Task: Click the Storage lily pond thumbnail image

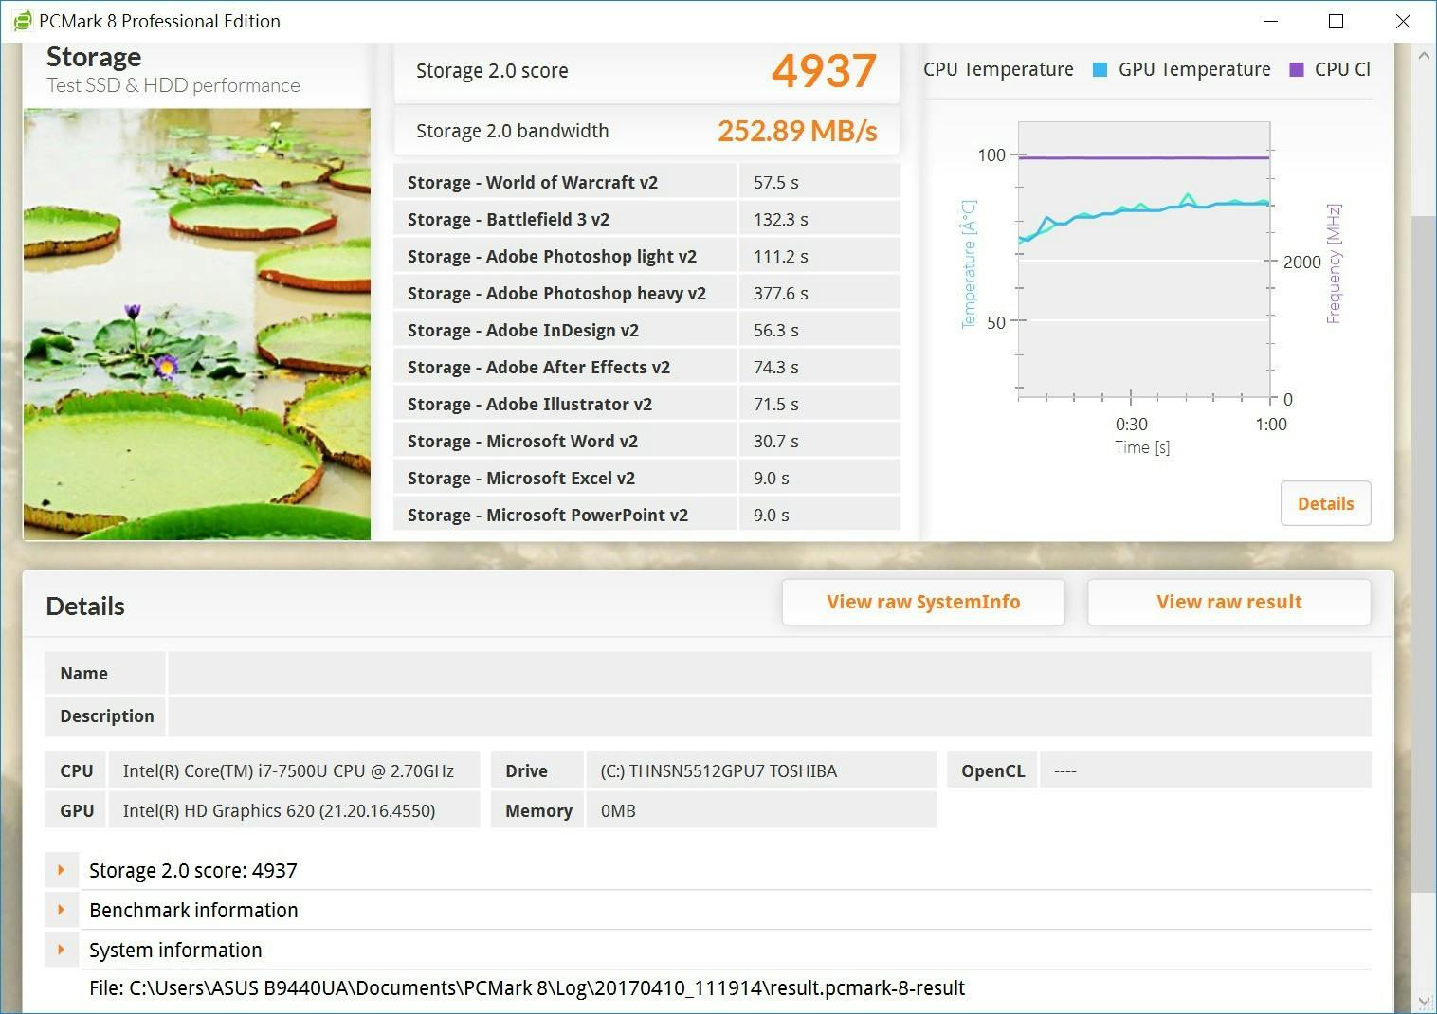Action: click(197, 324)
